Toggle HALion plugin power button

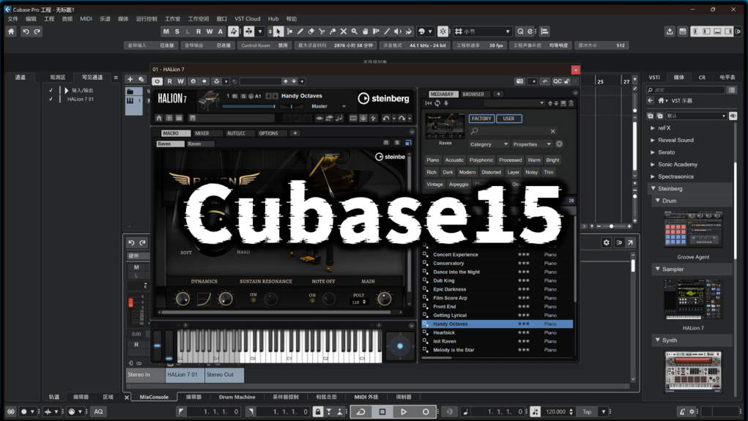(x=157, y=81)
